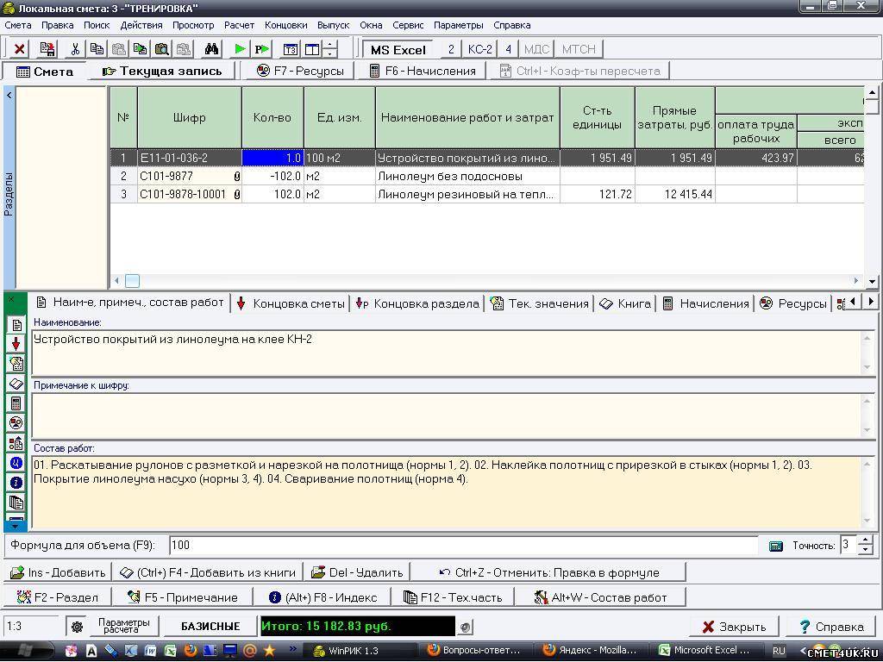Click the sidebar blue Ц circle icon
Image resolution: width=883 pixels, height=662 pixels.
coord(16,463)
